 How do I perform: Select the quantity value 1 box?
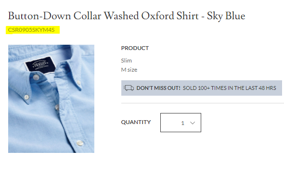pos(181,123)
